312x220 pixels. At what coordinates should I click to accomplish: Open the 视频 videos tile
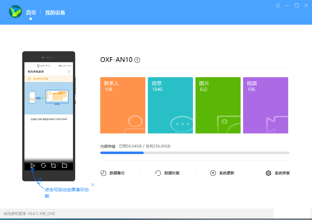coord(266,105)
